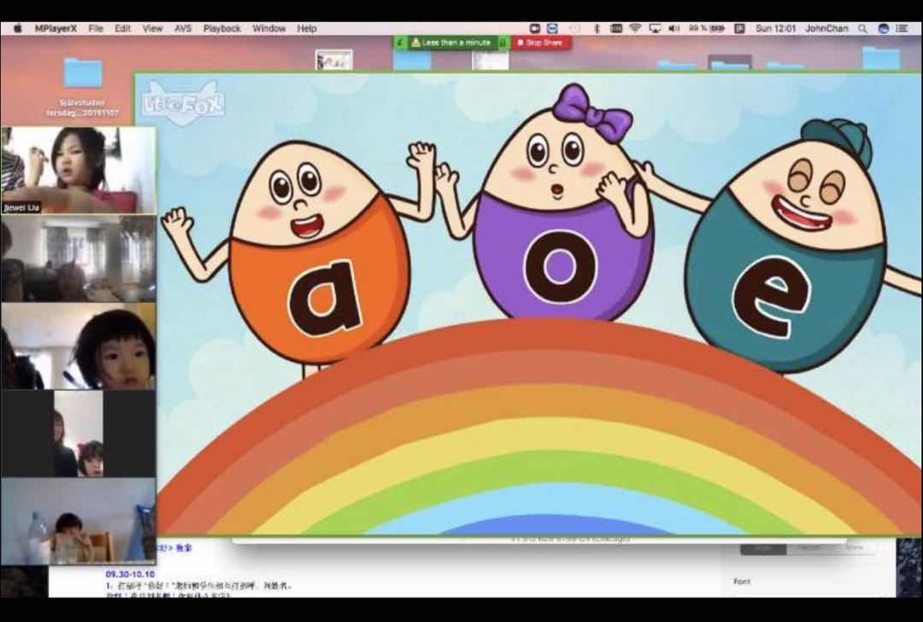923x622 pixels.
Task: Open Spotlight search
Action: pyautogui.click(x=863, y=28)
